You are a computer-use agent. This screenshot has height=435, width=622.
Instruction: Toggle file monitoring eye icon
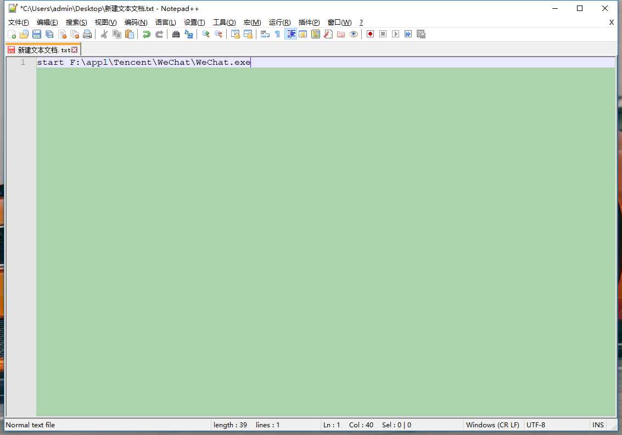click(x=354, y=34)
